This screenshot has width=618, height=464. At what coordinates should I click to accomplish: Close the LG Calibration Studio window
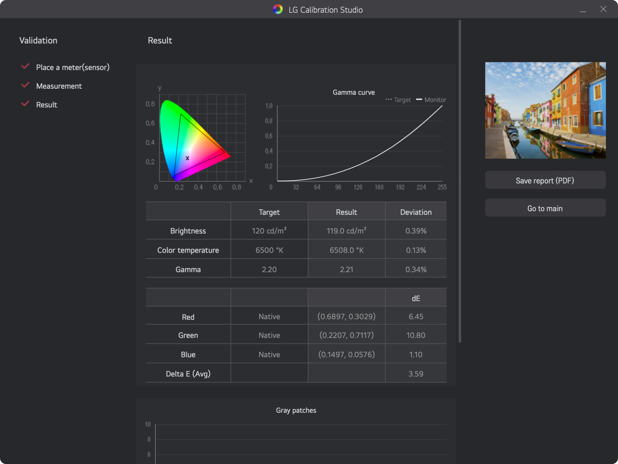point(603,9)
